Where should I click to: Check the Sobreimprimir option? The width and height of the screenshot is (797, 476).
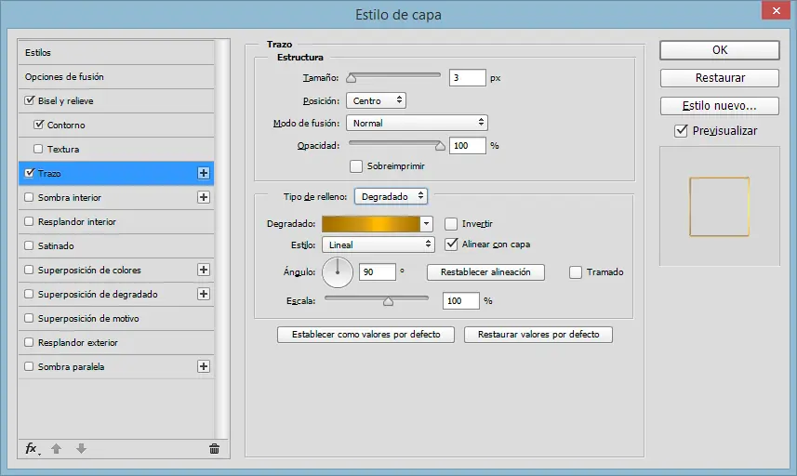pos(356,166)
